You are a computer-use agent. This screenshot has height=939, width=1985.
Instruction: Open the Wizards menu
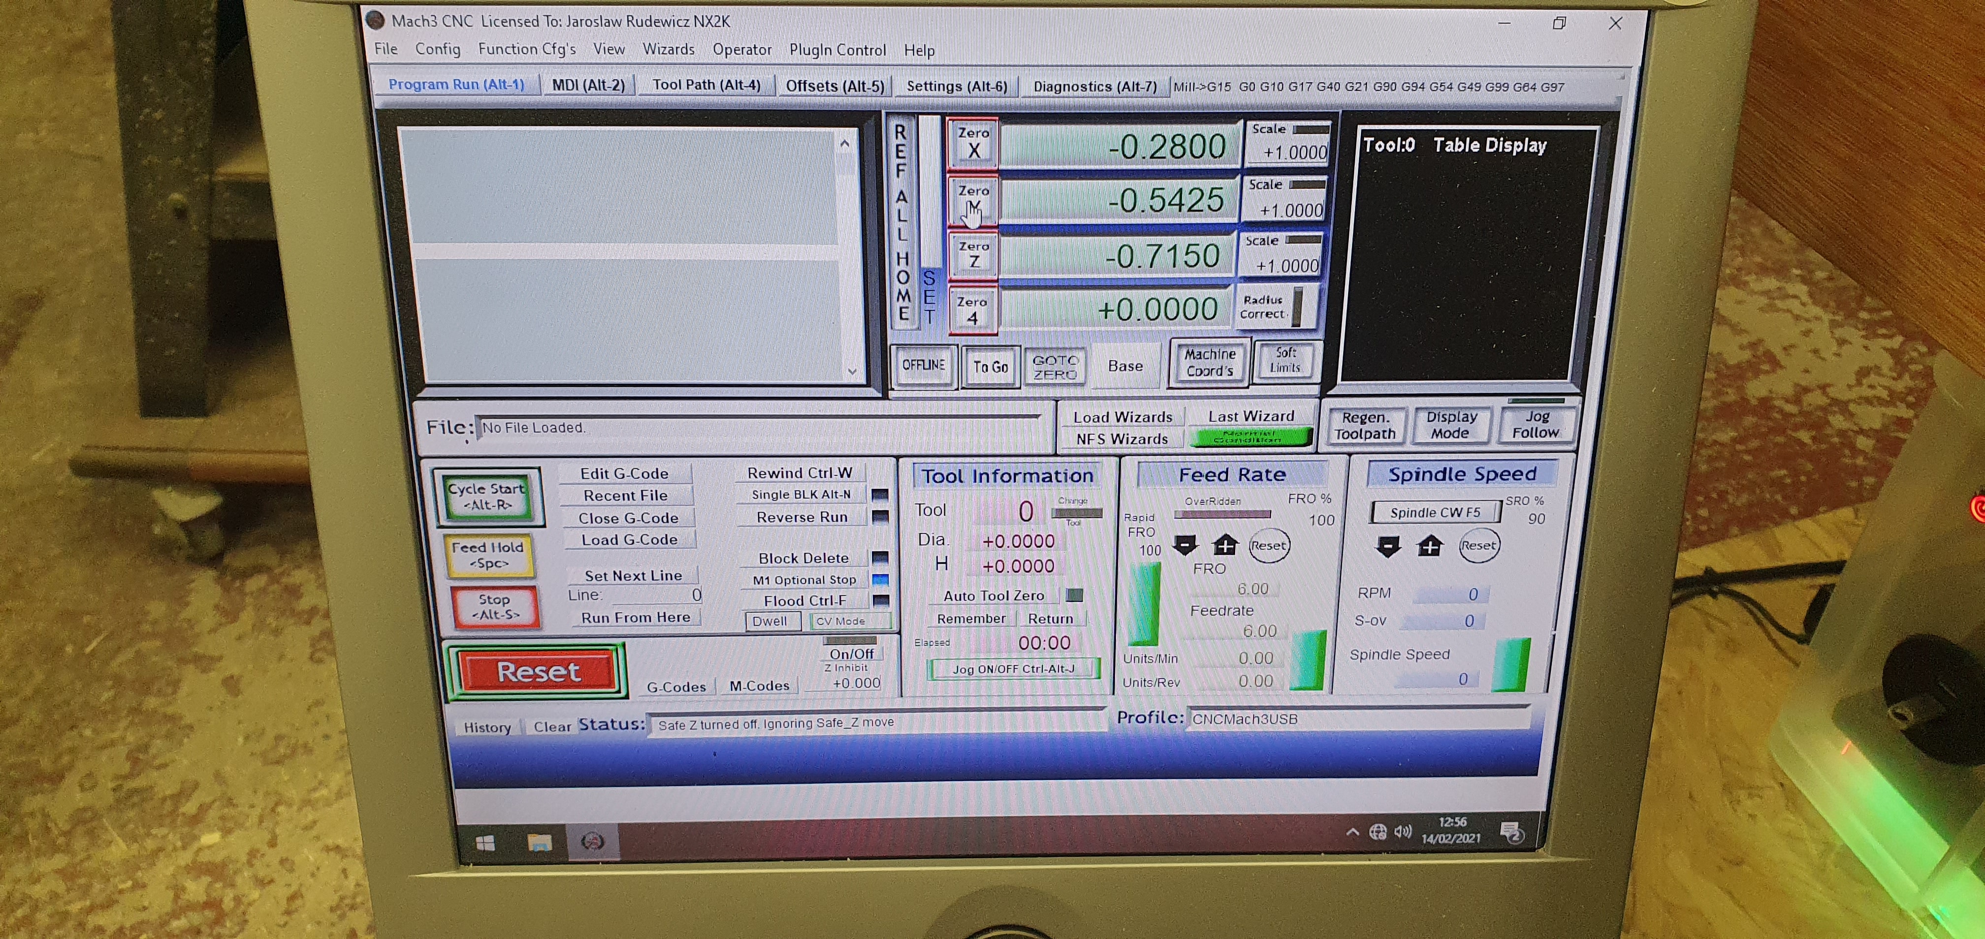[668, 49]
